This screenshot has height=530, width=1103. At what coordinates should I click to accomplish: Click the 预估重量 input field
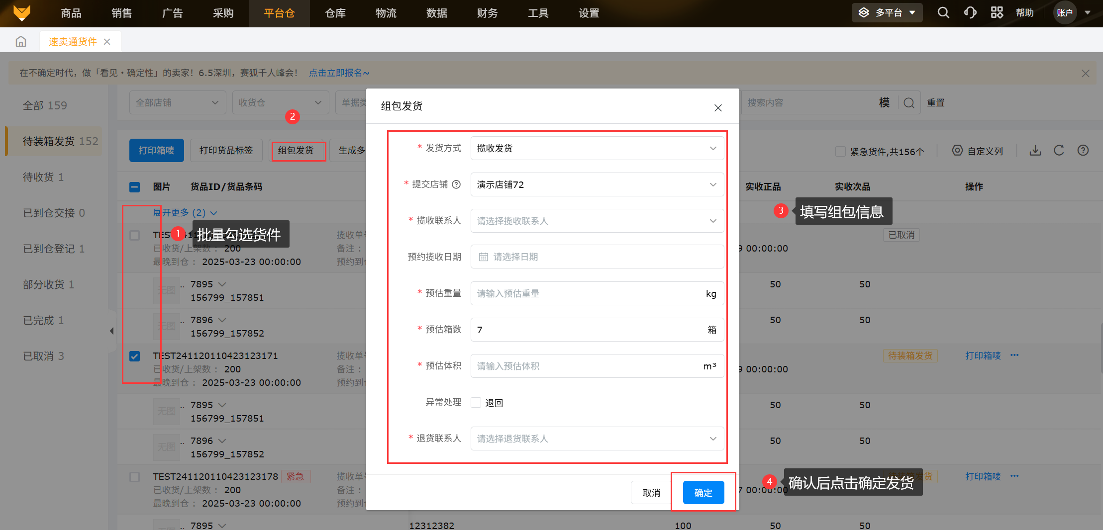click(587, 293)
